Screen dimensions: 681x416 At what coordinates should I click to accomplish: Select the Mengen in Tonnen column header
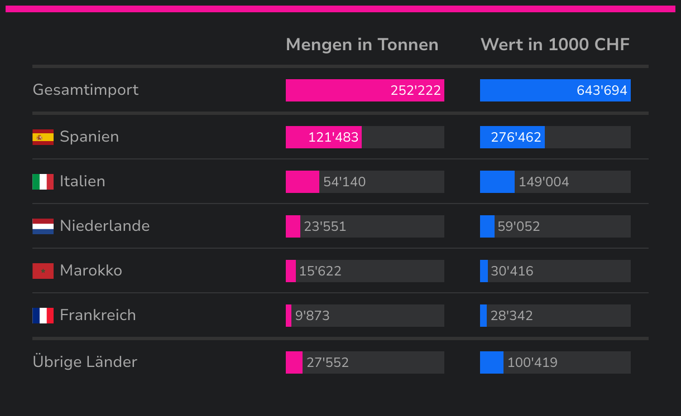(362, 45)
